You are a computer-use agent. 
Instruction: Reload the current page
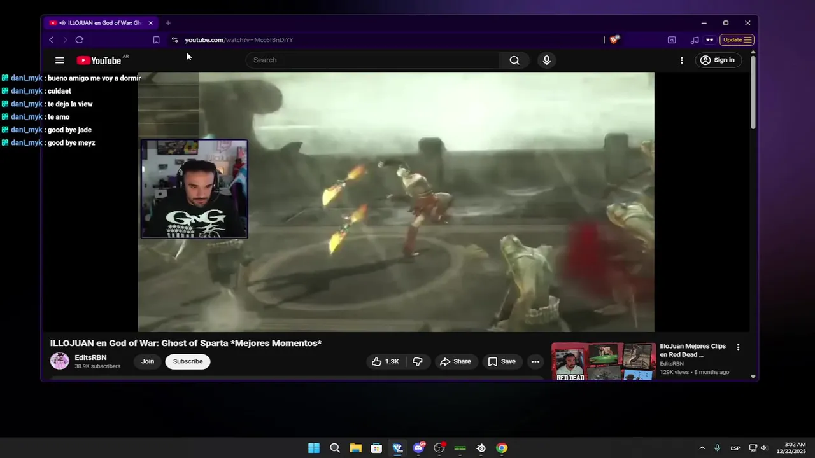click(80, 40)
